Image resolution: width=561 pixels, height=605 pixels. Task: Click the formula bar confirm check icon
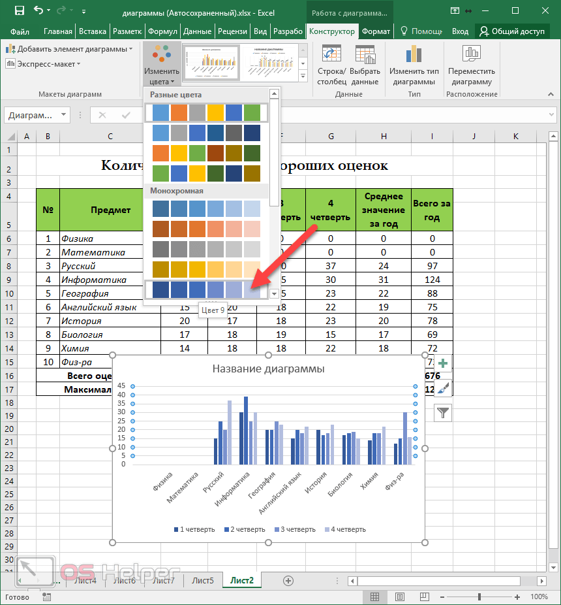[x=126, y=115]
